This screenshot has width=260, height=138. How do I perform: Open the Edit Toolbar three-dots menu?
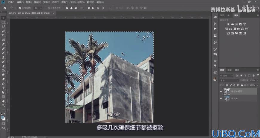click(x=3, y=110)
